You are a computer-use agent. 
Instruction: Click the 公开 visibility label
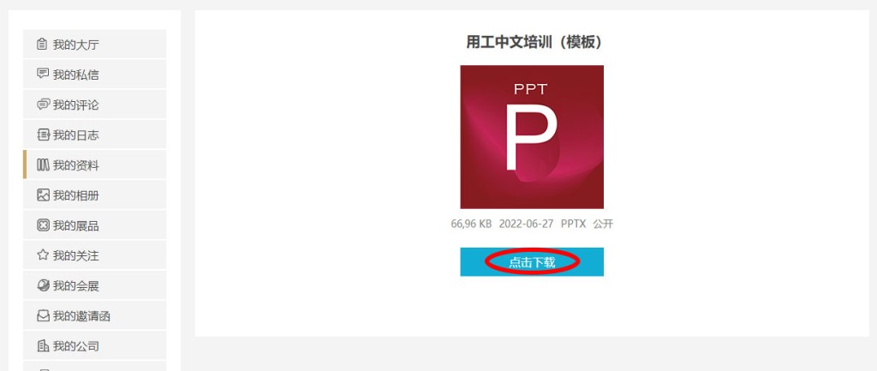604,224
